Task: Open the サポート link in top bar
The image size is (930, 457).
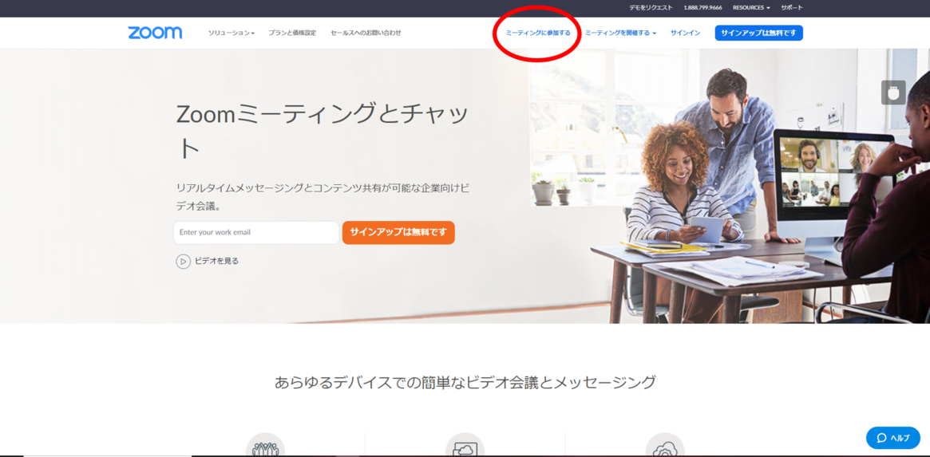Action: [x=792, y=8]
